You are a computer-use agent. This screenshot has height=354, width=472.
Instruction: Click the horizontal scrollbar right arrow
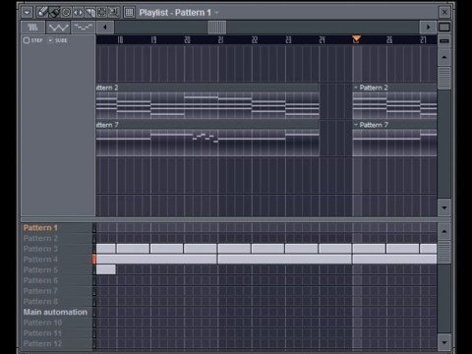tap(428, 28)
